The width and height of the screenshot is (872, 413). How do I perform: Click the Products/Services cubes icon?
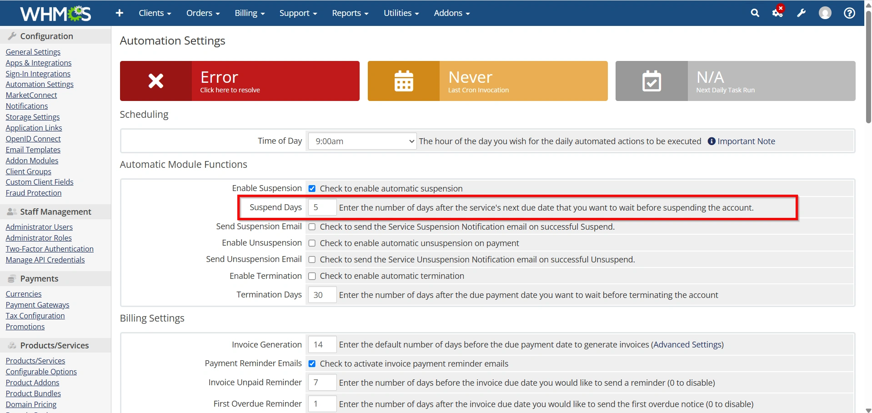[12, 345]
